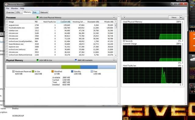Sort by Hard Faults/sec column header

(x=49, y=22)
